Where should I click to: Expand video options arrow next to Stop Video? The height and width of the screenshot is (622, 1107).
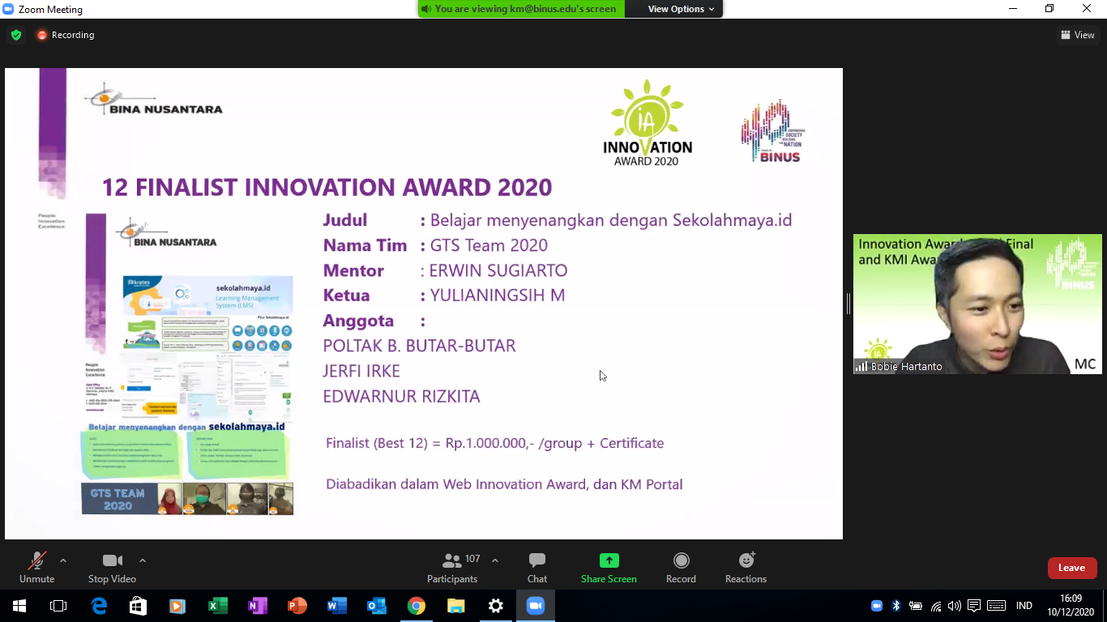[x=143, y=560]
